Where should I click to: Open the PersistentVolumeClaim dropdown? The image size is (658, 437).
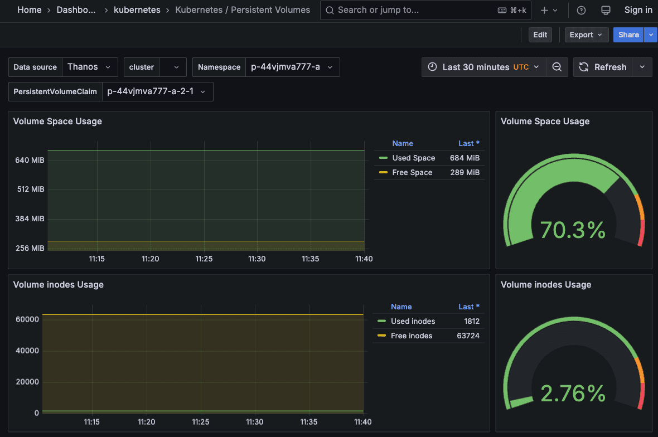(x=157, y=91)
